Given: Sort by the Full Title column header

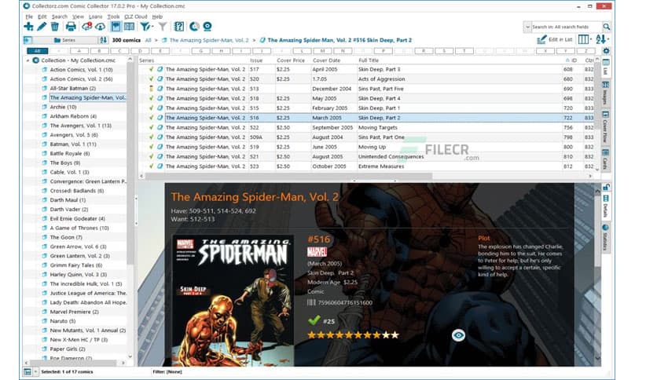Looking at the screenshot, I should (x=369, y=60).
